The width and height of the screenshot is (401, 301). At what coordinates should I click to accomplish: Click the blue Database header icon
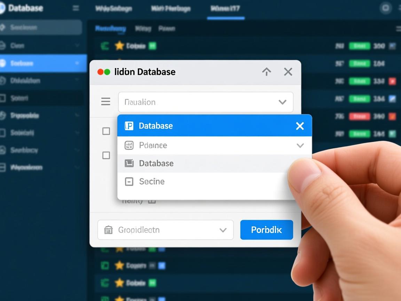click(x=129, y=126)
